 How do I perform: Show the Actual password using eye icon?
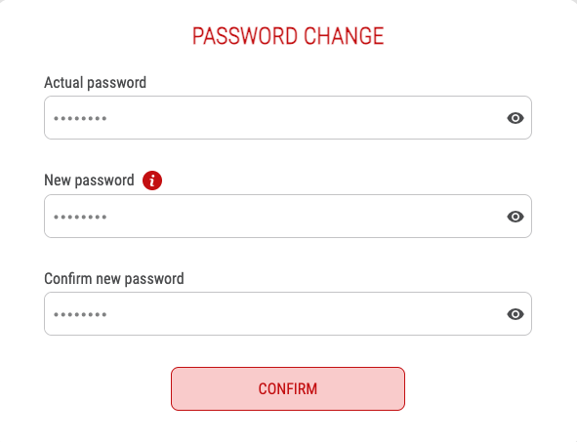pos(515,118)
